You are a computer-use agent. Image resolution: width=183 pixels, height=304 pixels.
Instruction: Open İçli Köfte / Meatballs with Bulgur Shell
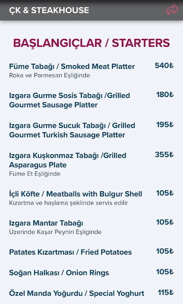76,194
